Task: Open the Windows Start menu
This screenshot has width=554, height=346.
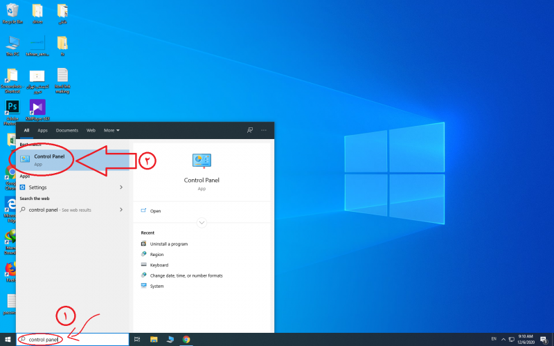Action: pos(8,339)
